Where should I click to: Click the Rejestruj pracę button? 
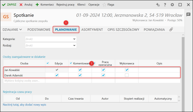[x=65, y=5]
